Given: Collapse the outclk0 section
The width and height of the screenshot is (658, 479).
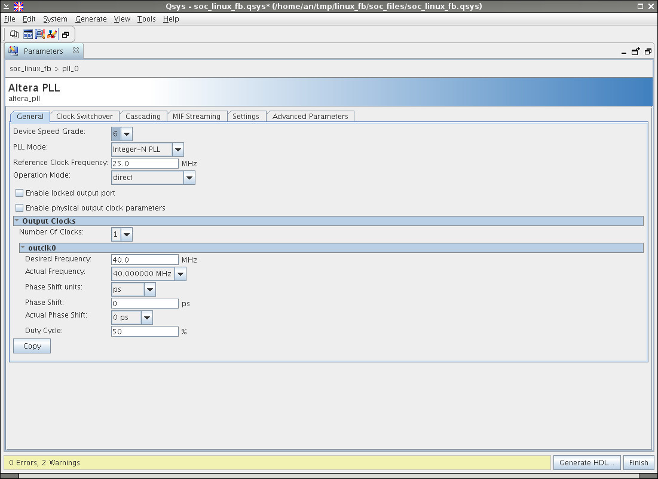Looking at the screenshot, I should (x=23, y=247).
